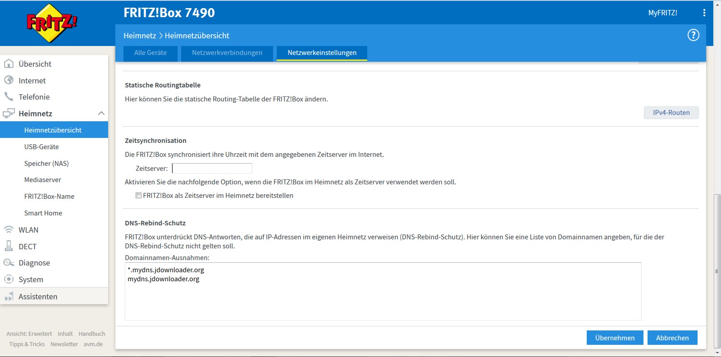
Task: Click the FRITZ! logo
Action: click(52, 23)
